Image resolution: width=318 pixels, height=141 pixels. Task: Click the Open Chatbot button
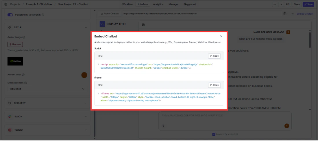click(110, 14)
